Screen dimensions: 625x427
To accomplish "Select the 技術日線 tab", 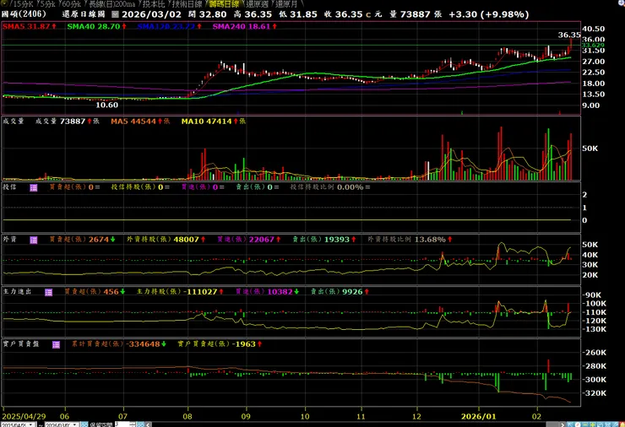I will pyautogui.click(x=187, y=4).
